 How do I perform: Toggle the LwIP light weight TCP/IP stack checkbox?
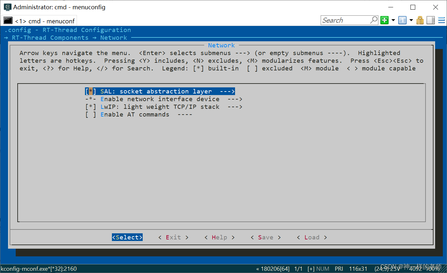tap(91, 107)
